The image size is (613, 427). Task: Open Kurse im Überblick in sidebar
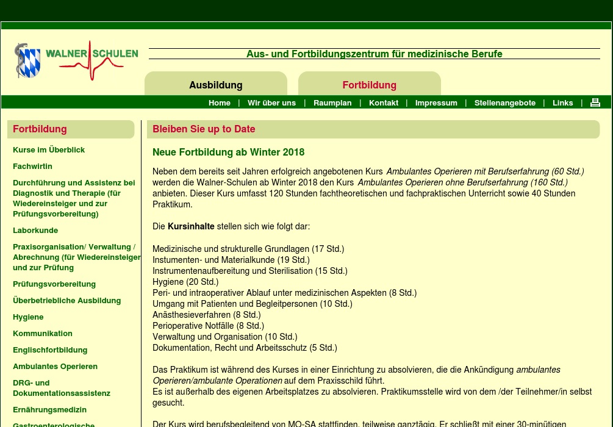click(49, 150)
